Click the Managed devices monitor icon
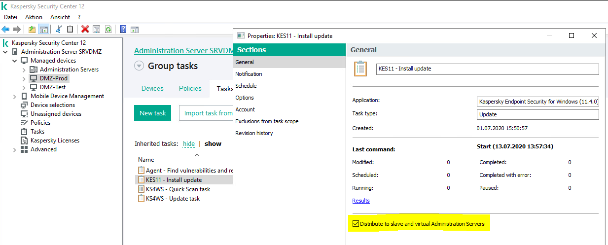The image size is (608, 245). [x=24, y=61]
